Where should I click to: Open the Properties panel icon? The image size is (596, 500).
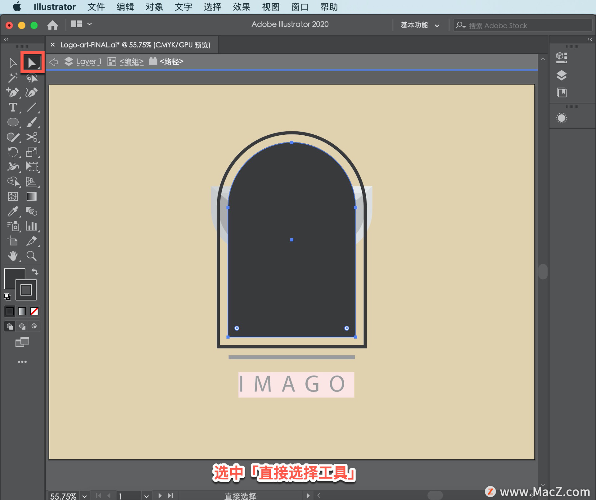562,58
